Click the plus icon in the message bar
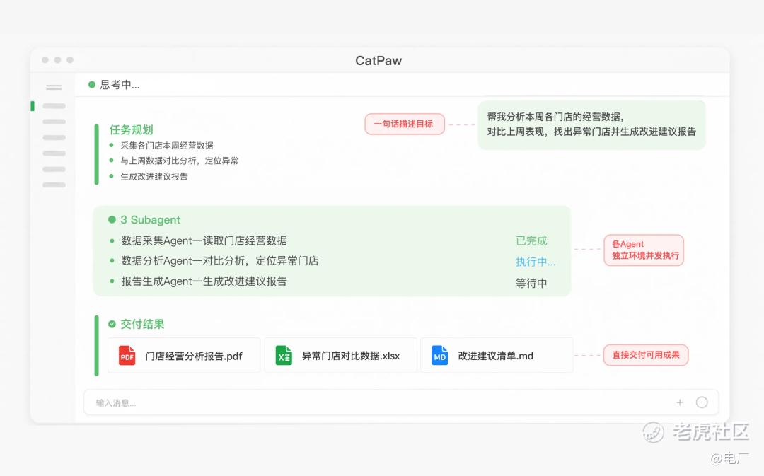 click(680, 402)
